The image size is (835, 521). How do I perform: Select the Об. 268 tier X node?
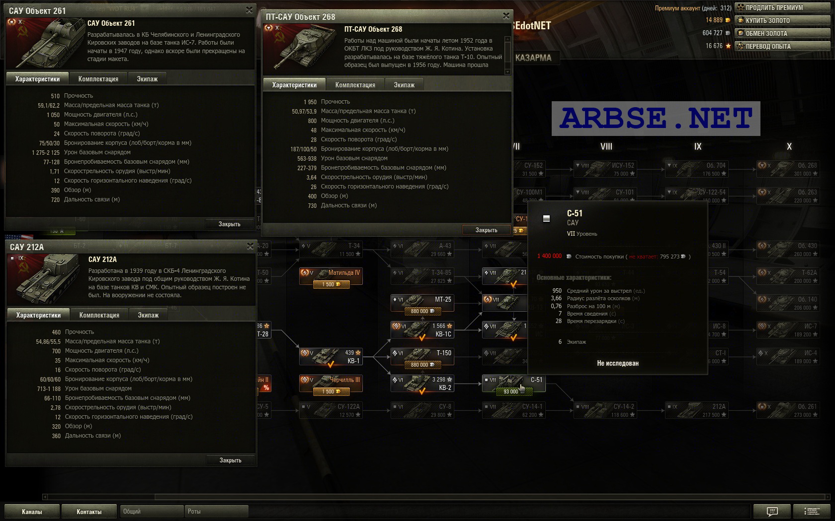coord(788,169)
